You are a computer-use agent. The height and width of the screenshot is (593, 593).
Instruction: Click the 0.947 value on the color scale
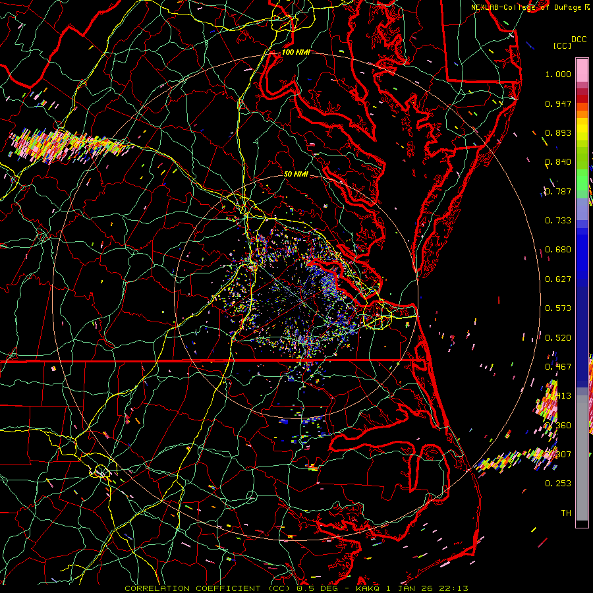tap(558, 103)
